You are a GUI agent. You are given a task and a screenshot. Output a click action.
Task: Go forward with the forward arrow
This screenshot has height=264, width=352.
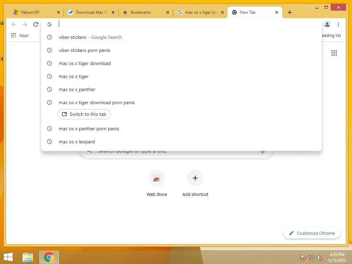[25, 24]
